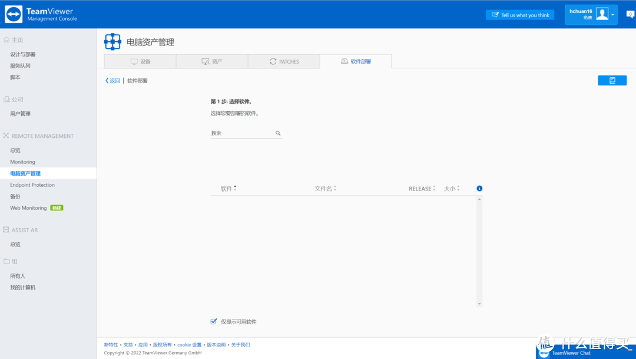Select the Monitoring sidebar item
The image size is (636, 359).
pos(22,162)
